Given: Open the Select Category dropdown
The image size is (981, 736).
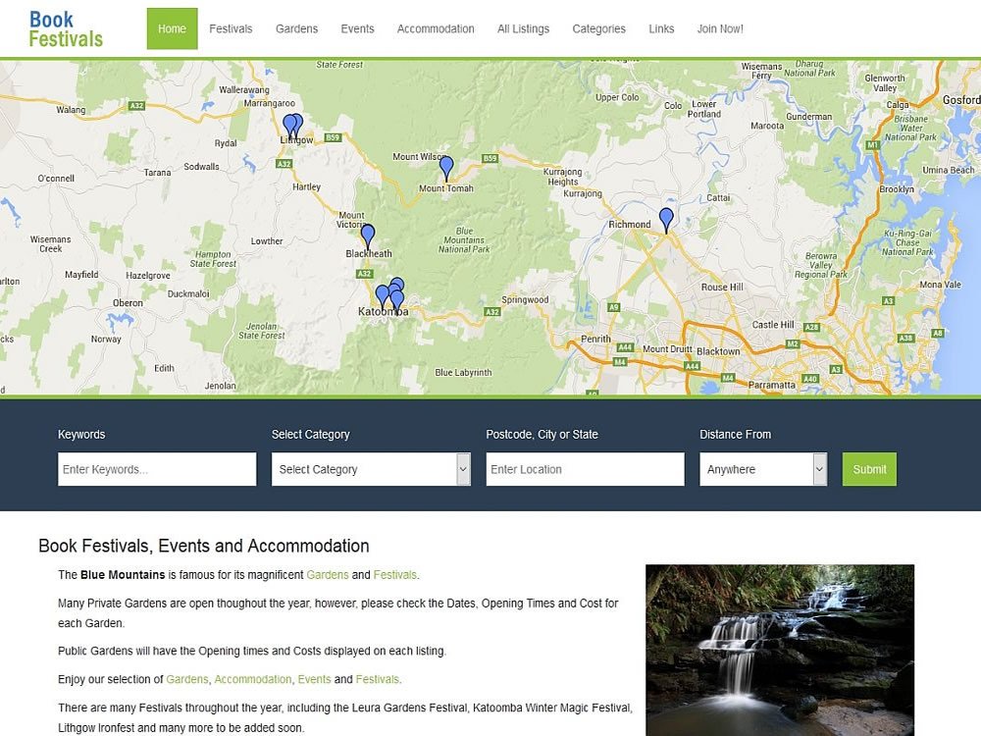Looking at the screenshot, I should 371,469.
